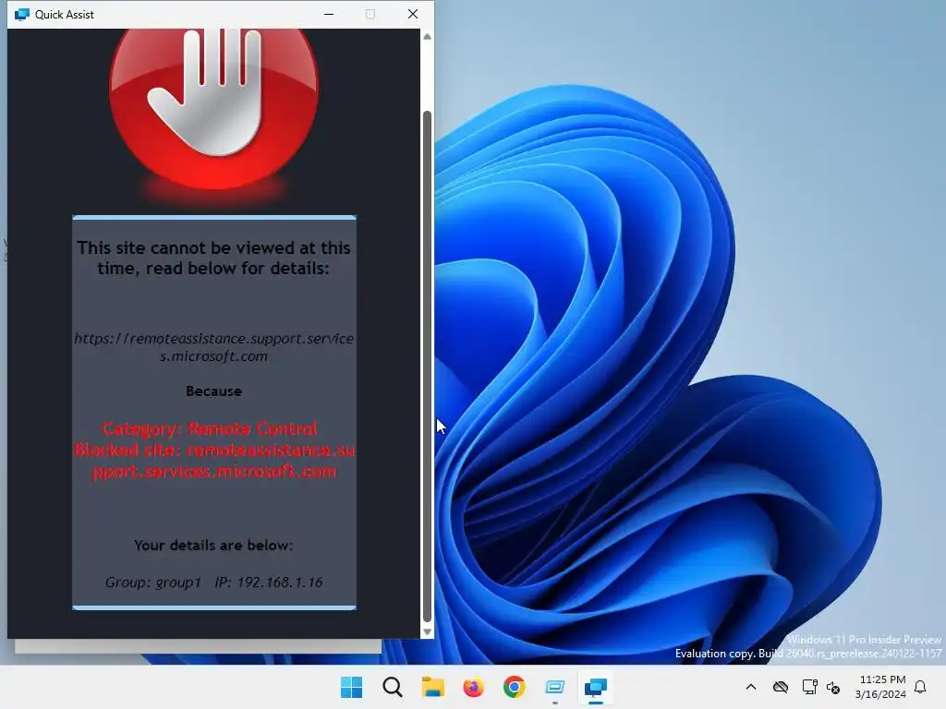Open File Explorer from the taskbar
The height and width of the screenshot is (709, 946).
432,687
